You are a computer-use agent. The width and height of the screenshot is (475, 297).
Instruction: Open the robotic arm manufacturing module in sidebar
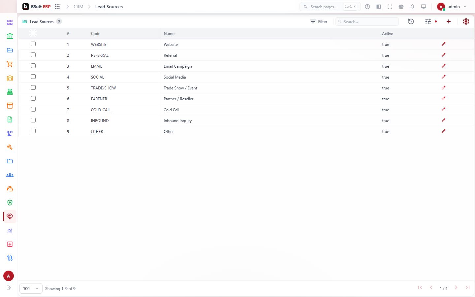10,133
